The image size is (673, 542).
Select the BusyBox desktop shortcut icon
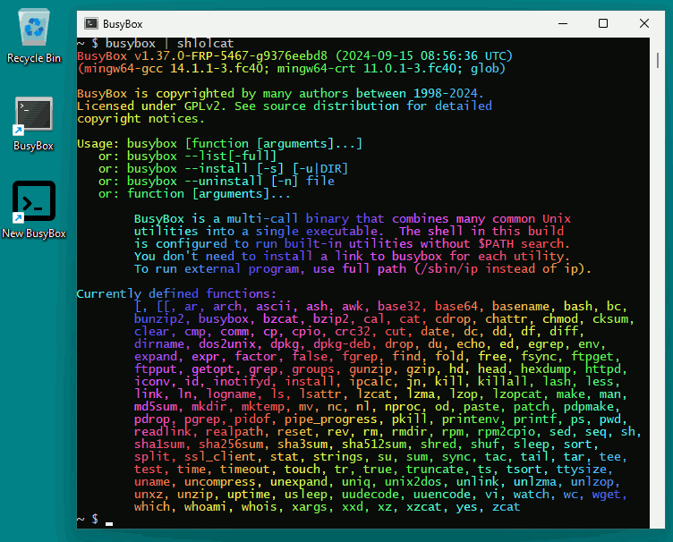pyautogui.click(x=34, y=116)
